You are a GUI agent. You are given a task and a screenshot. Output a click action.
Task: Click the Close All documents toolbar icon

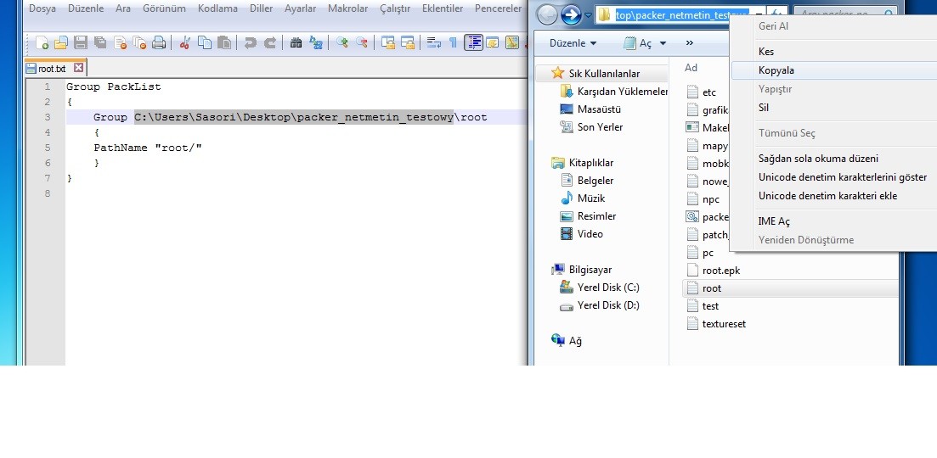pos(139,42)
